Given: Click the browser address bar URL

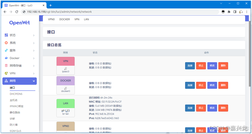Looking at the screenshot, I should click(x=59, y=12).
